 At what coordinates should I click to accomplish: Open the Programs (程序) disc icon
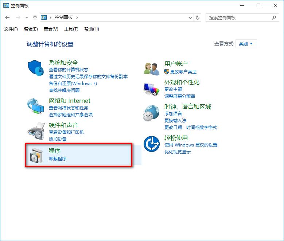(x=36, y=156)
